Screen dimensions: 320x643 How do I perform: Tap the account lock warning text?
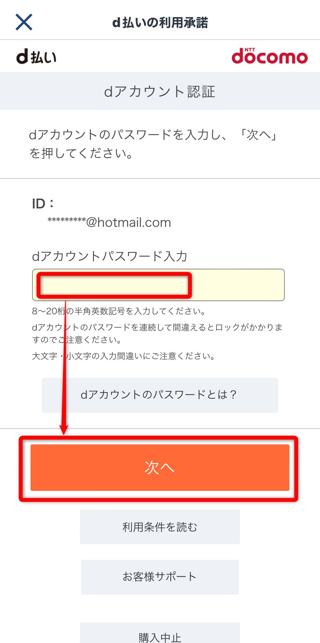pos(157,334)
